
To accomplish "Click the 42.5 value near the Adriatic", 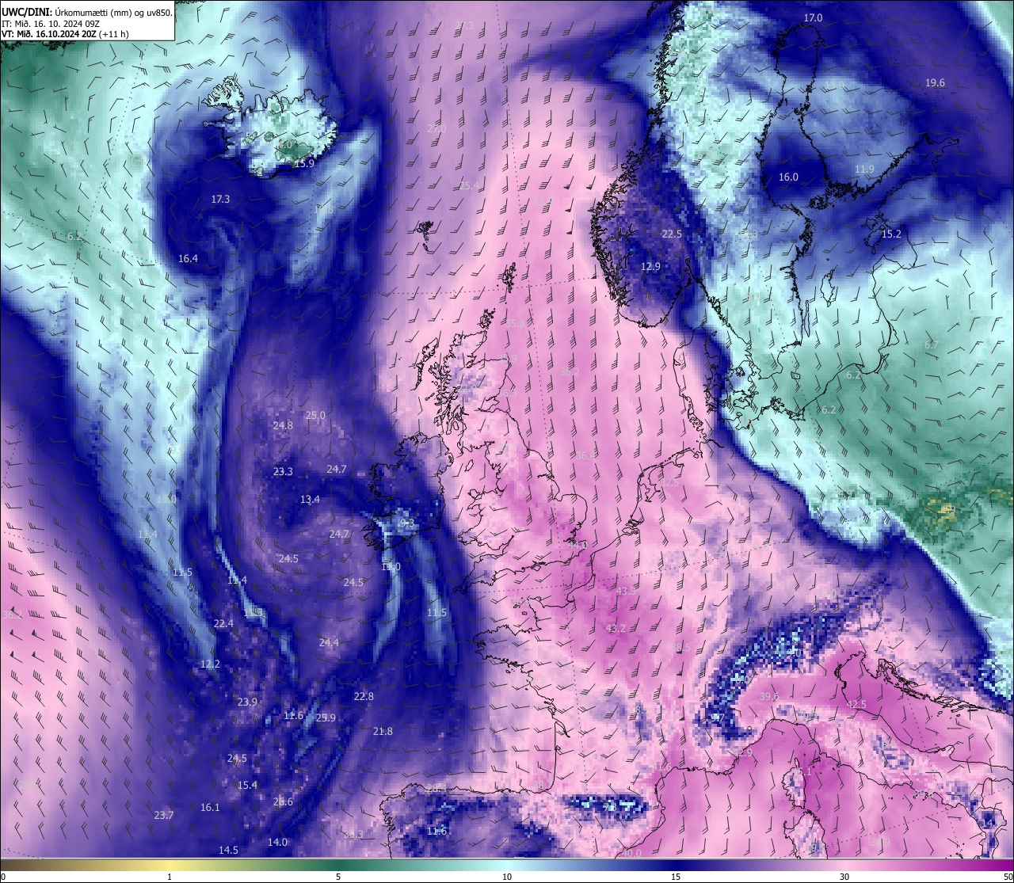I will coord(856,705).
